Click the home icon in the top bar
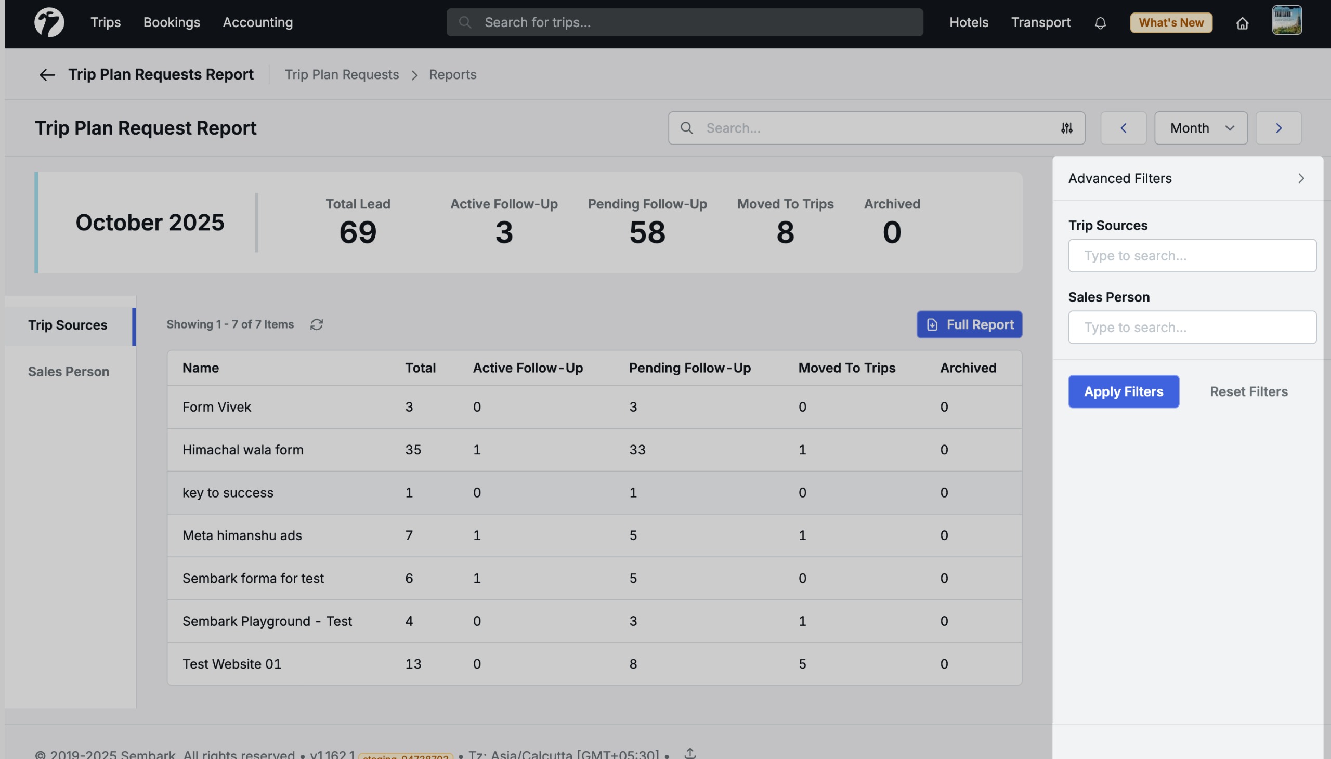The image size is (1331, 759). (1243, 23)
